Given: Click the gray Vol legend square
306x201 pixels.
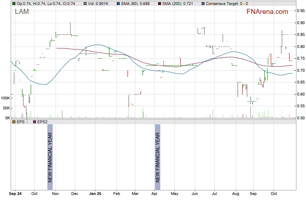Looking at the screenshot, I should tap(85, 4).
